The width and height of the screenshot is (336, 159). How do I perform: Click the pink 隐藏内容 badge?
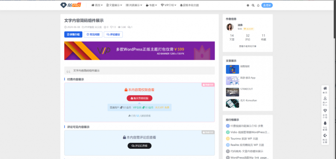tap(208, 85)
